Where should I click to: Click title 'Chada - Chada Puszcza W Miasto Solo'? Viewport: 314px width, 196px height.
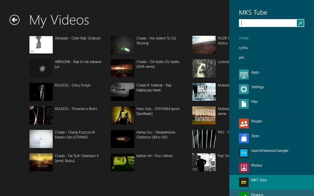(x=75, y=135)
